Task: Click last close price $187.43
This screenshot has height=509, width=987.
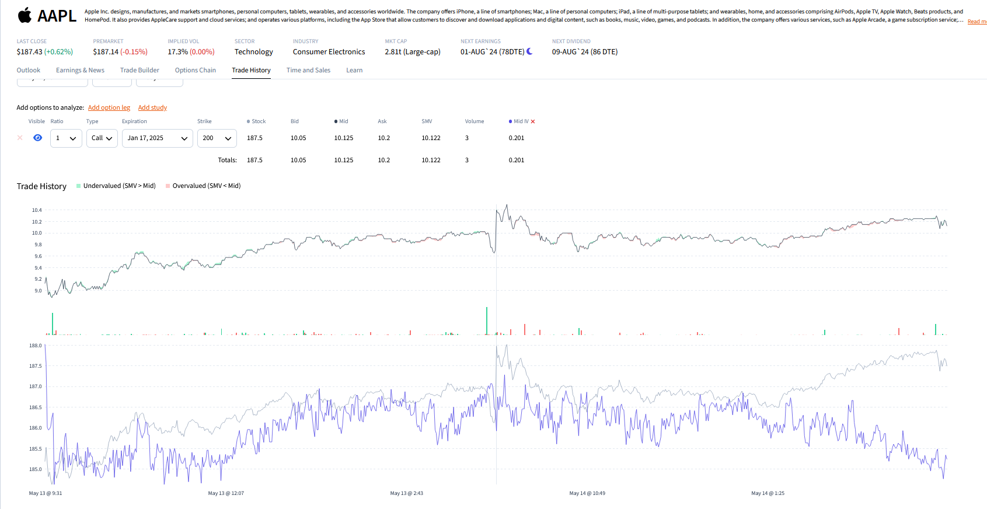Action: 29,52
